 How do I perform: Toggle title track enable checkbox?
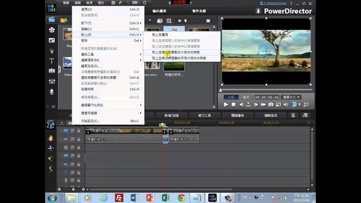tap(72, 173)
